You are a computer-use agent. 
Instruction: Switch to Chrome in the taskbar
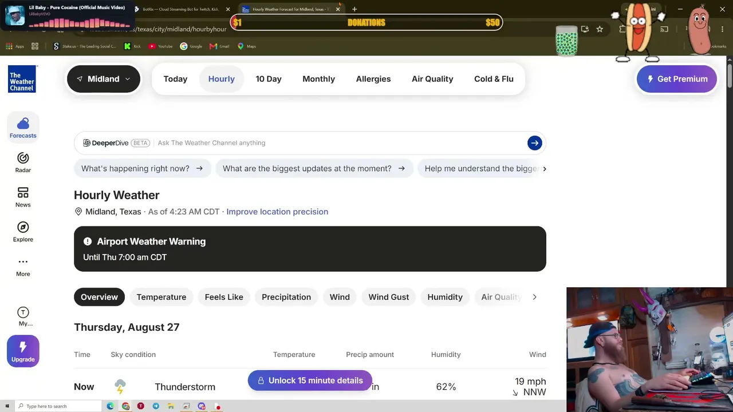click(125, 406)
